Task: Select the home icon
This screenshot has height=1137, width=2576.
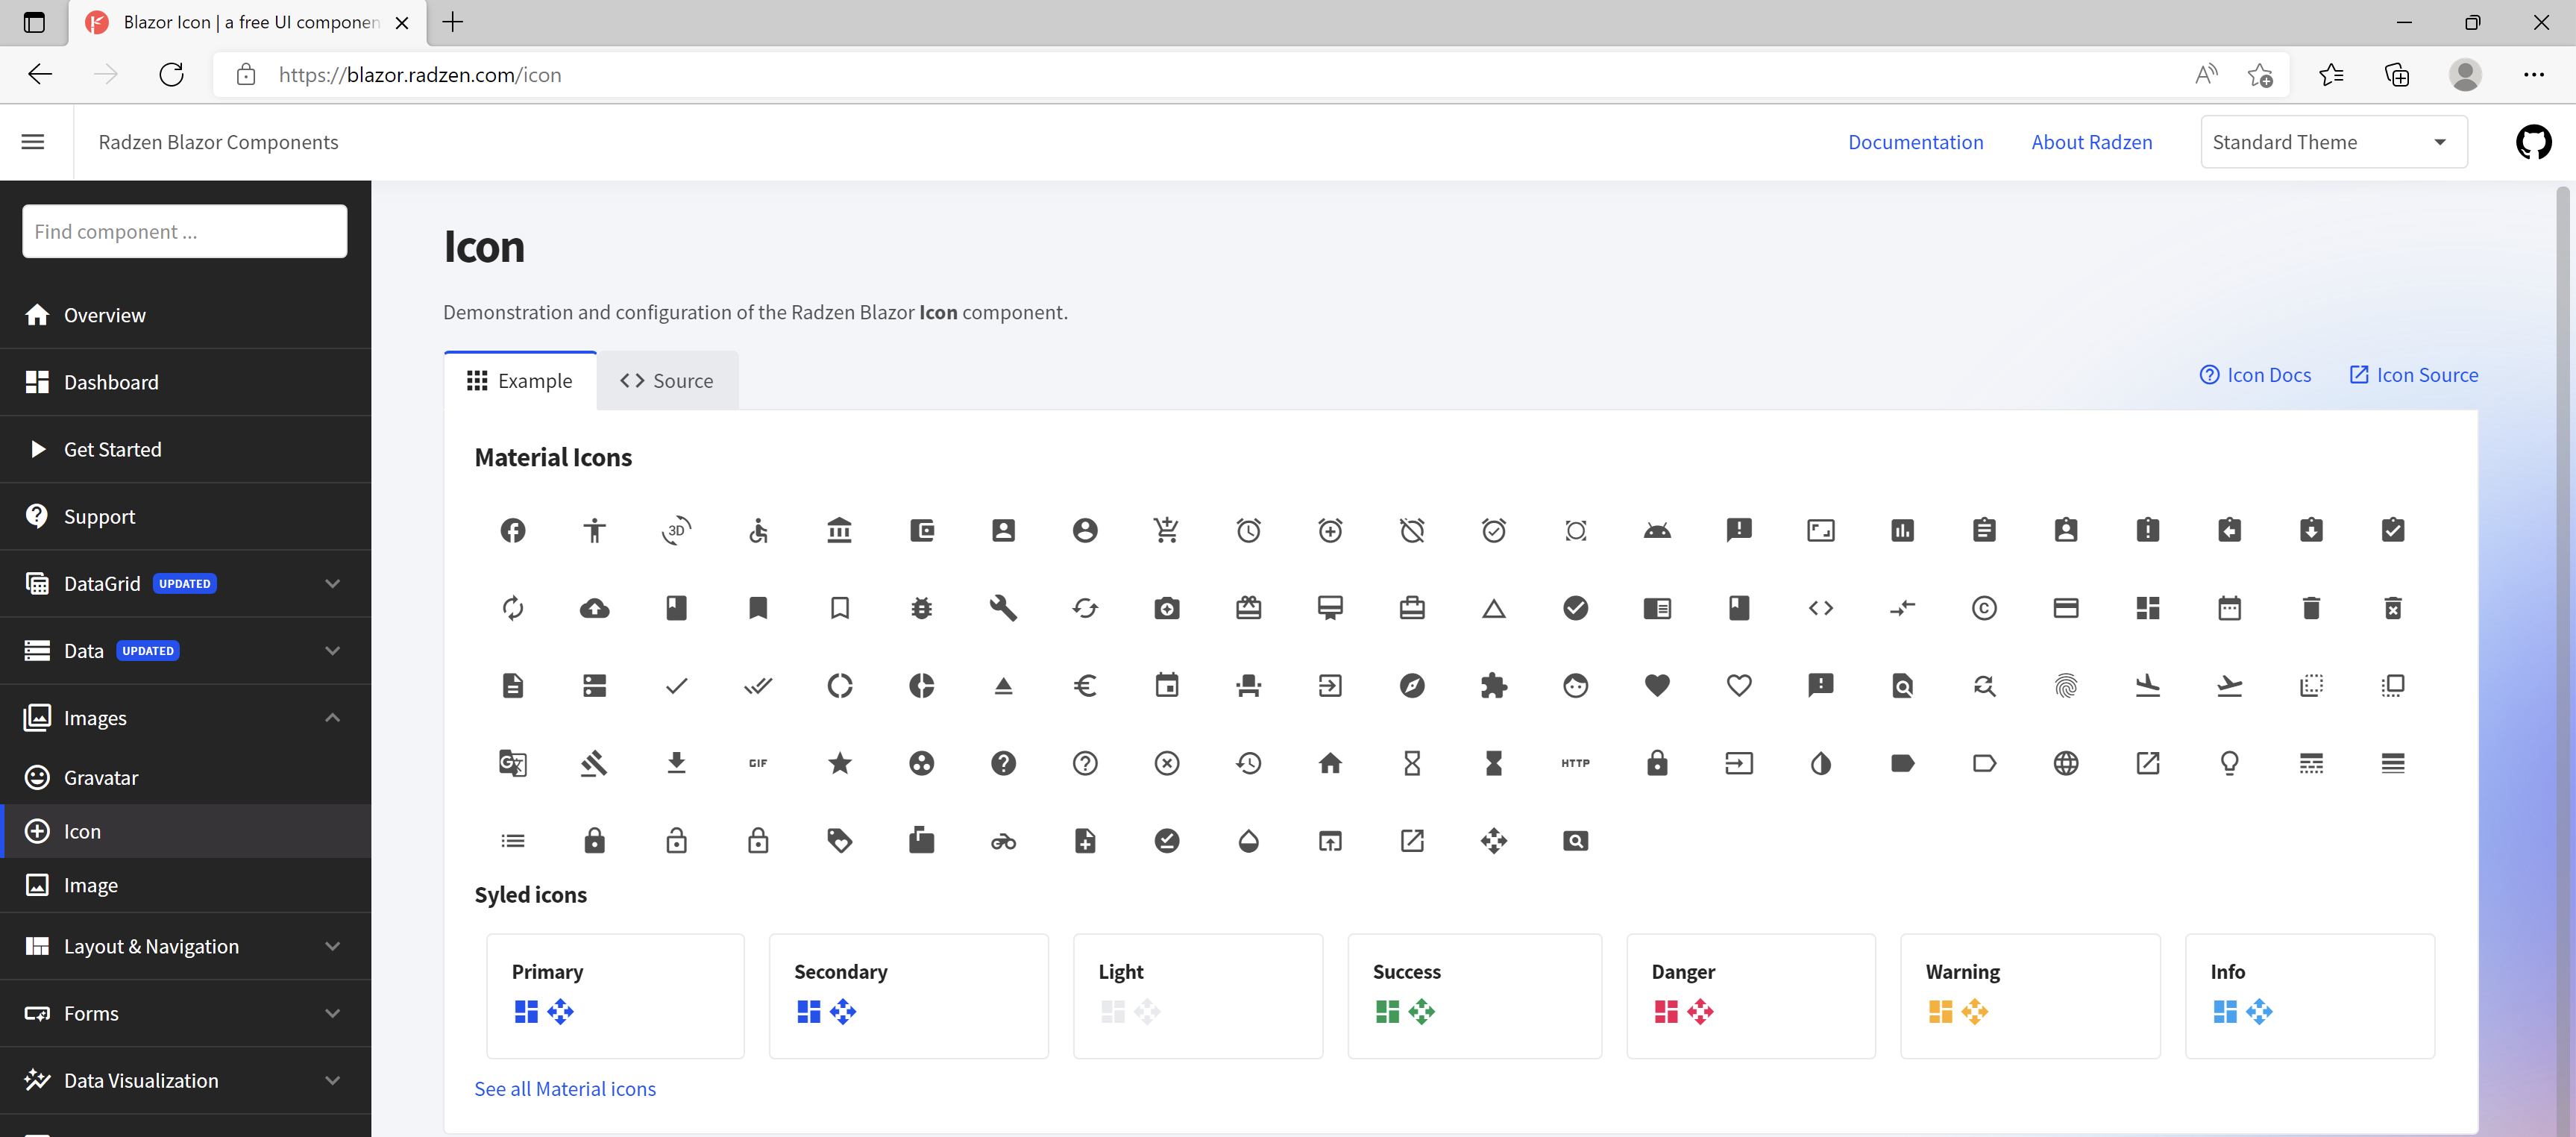Action: (1330, 763)
